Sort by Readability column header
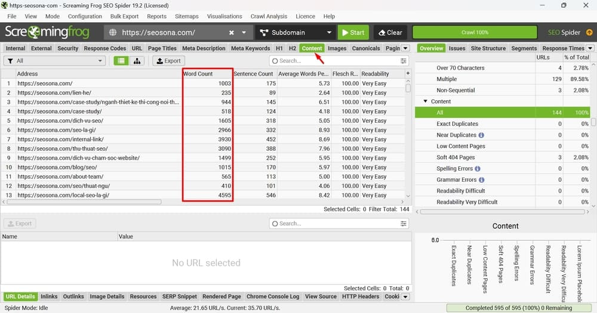The width and height of the screenshot is (597, 313). [382, 74]
